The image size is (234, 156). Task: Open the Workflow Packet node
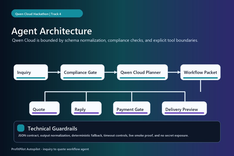pos(200,72)
